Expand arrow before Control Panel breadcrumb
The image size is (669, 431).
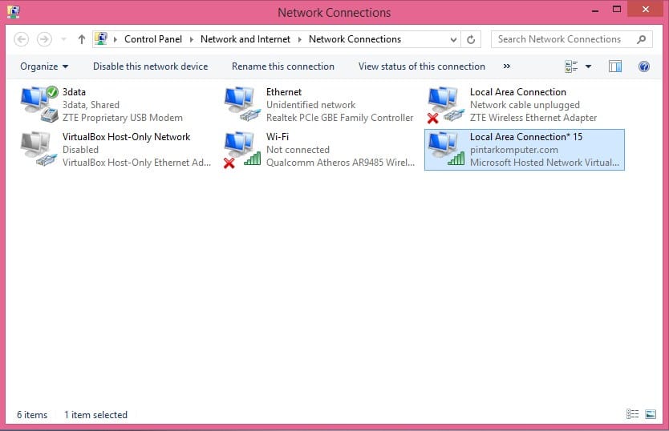116,39
